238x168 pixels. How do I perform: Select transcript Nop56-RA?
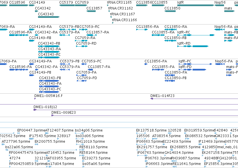coord(220,30)
